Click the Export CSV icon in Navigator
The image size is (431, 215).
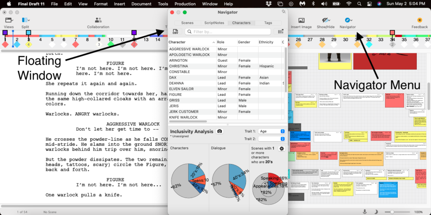(x=175, y=32)
